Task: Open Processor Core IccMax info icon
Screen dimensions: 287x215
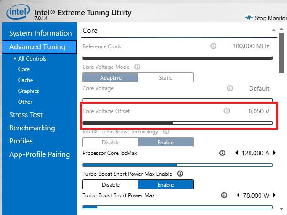Action: 222,153
